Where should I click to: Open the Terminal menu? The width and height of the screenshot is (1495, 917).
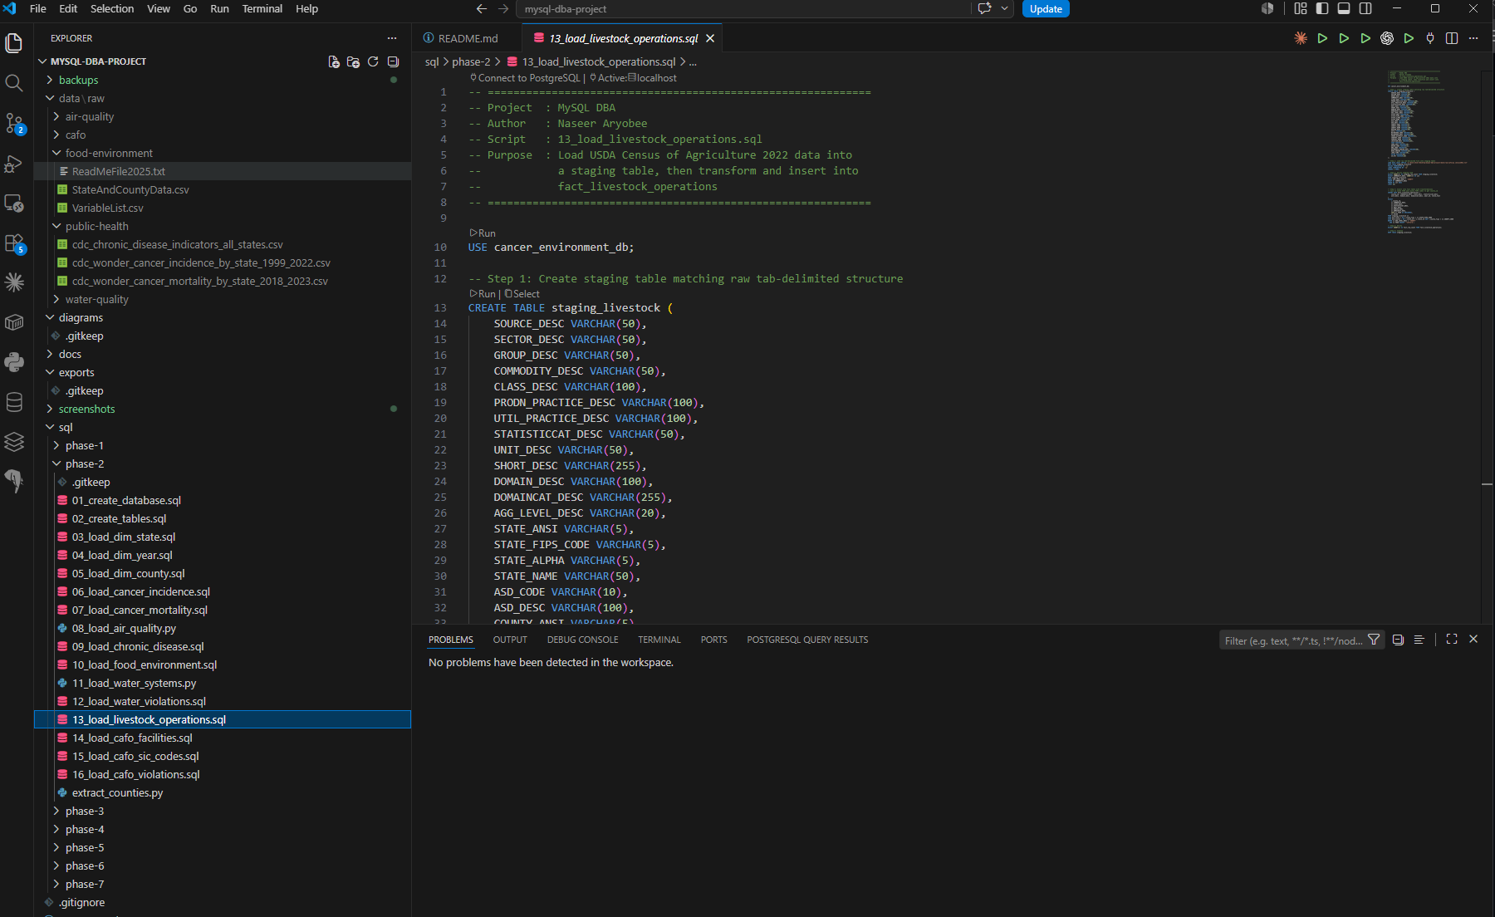click(x=262, y=8)
